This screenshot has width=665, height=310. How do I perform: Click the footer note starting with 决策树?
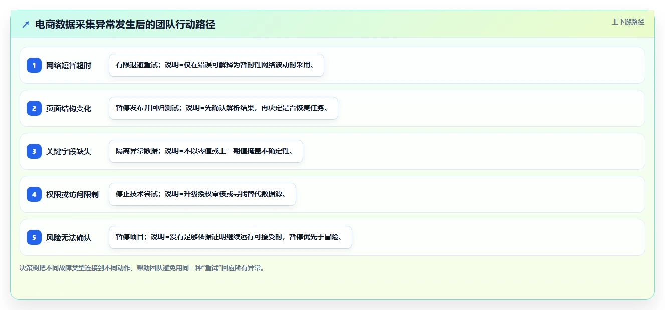click(142, 268)
